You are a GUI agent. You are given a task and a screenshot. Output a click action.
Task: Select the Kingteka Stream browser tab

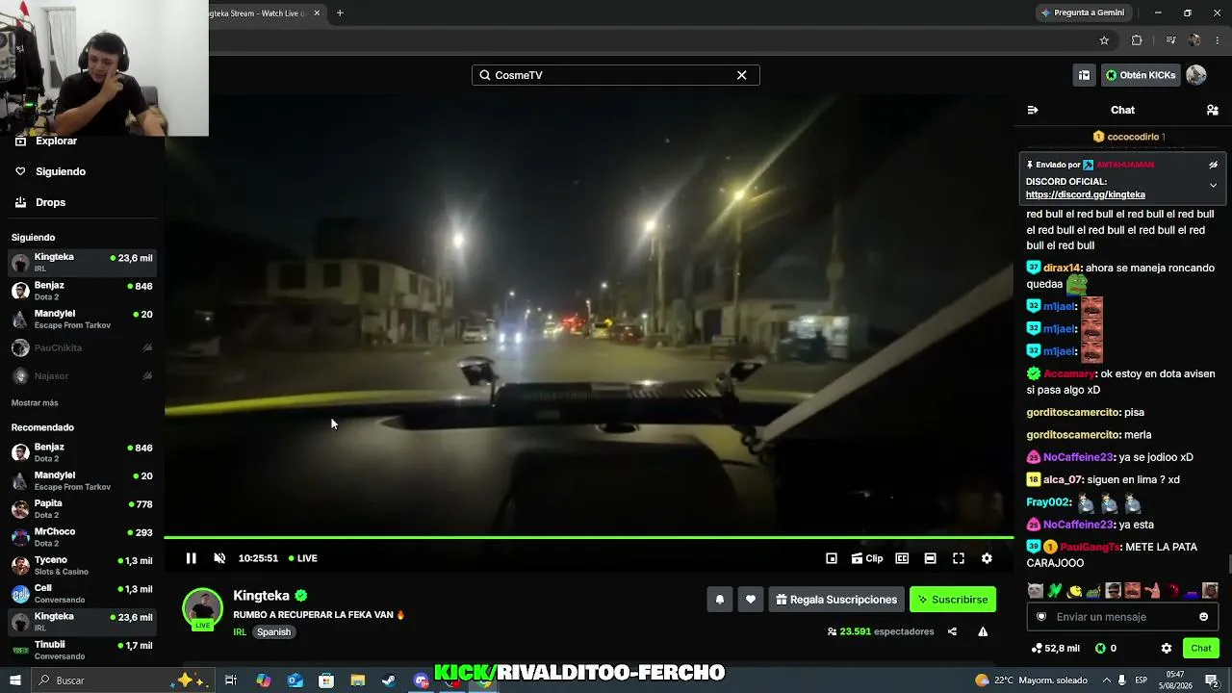[258, 13]
